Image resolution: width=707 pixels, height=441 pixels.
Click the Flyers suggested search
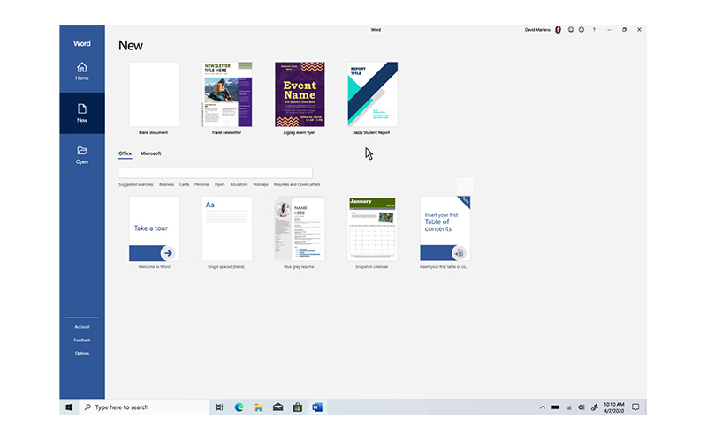219,184
